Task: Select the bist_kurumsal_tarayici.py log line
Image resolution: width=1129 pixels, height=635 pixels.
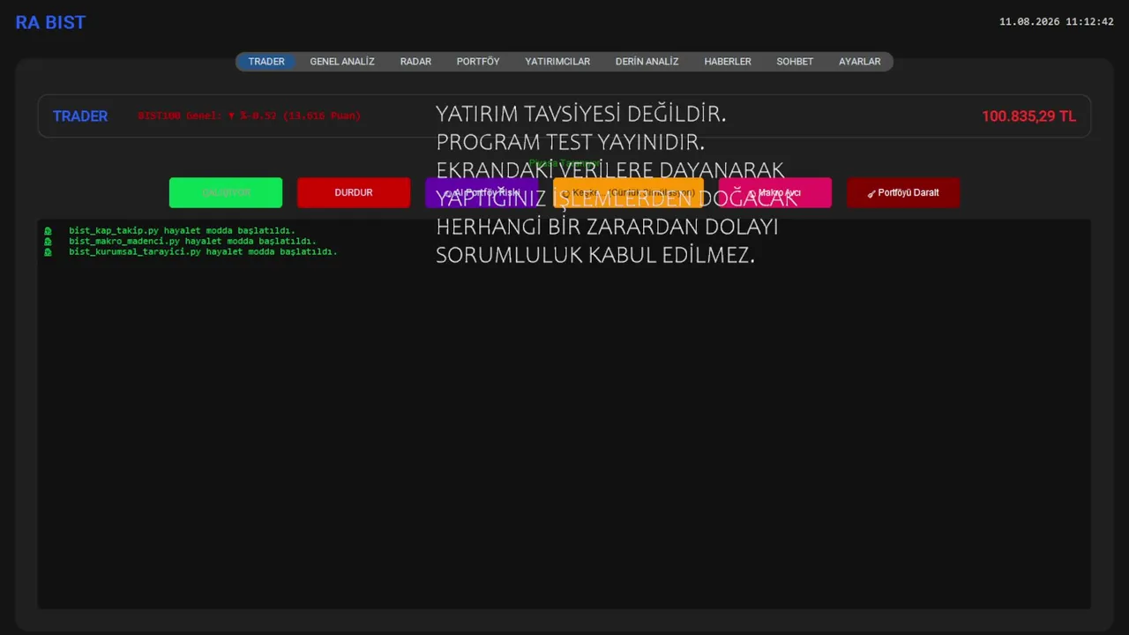Action: [203, 251]
